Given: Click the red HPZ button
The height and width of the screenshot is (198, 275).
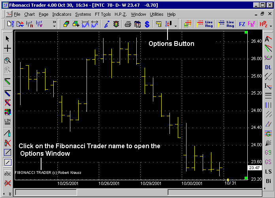Looking at the screenshot, I should tap(264, 24).
